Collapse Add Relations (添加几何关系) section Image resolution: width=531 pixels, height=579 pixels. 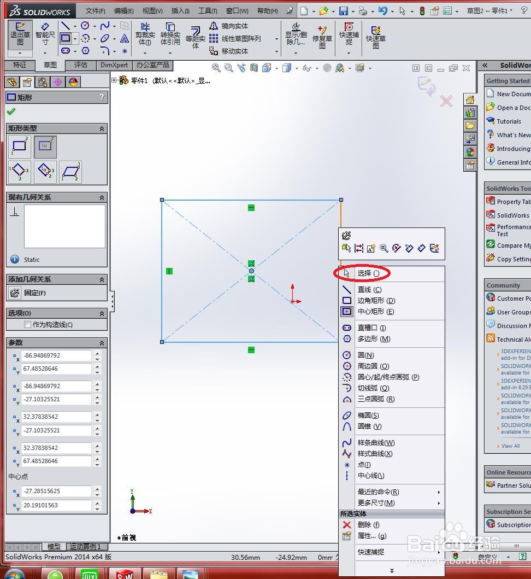pyautogui.click(x=102, y=279)
